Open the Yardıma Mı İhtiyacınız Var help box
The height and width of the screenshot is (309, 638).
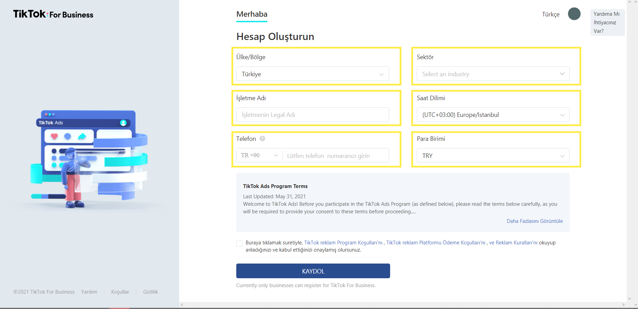pyautogui.click(x=607, y=23)
